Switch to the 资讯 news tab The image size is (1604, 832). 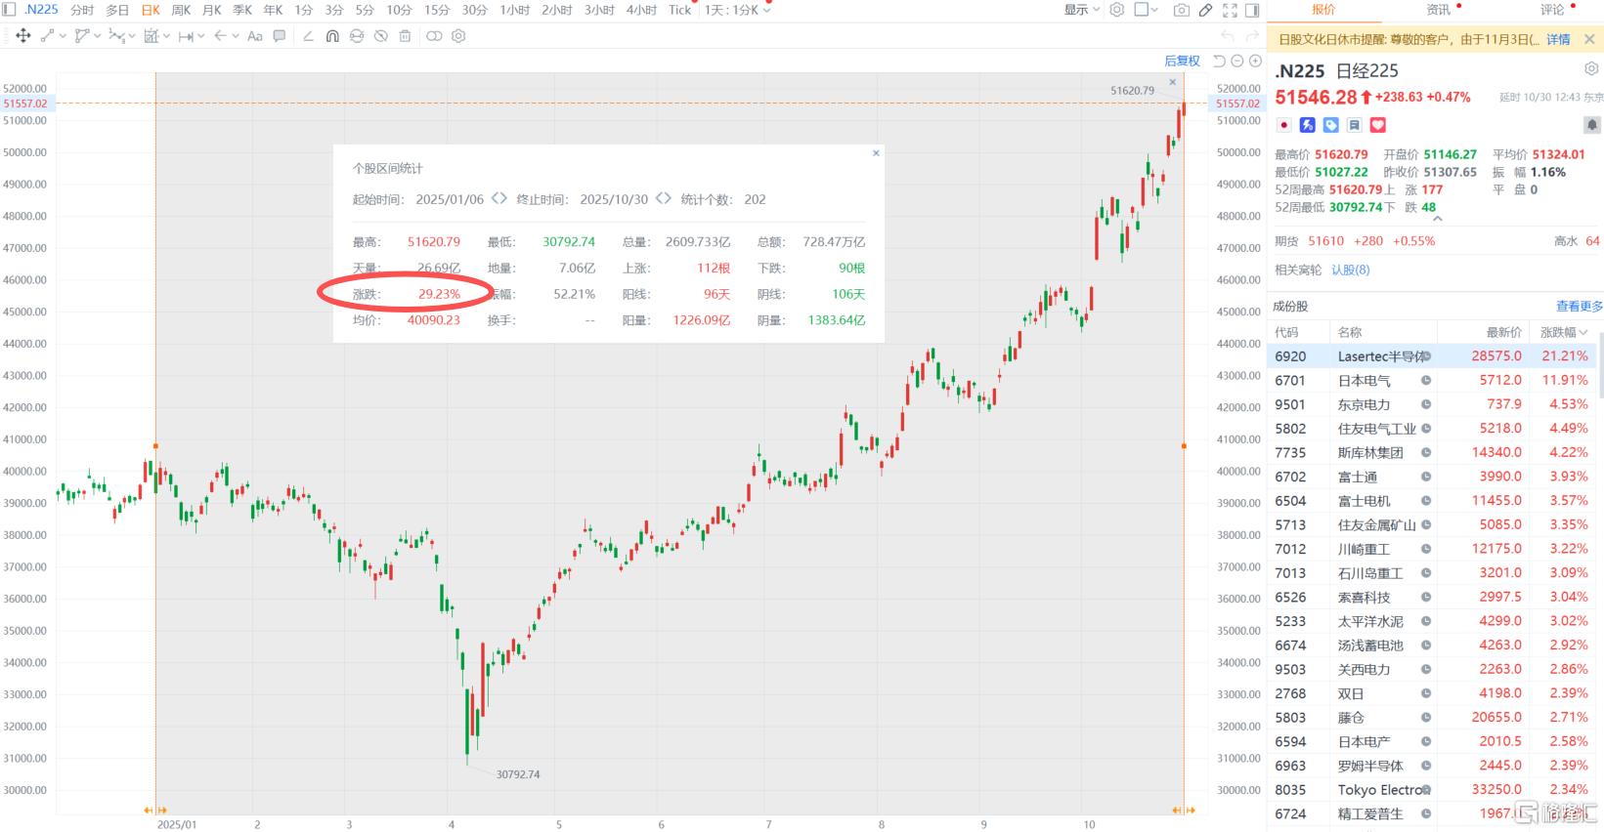pyautogui.click(x=1438, y=10)
